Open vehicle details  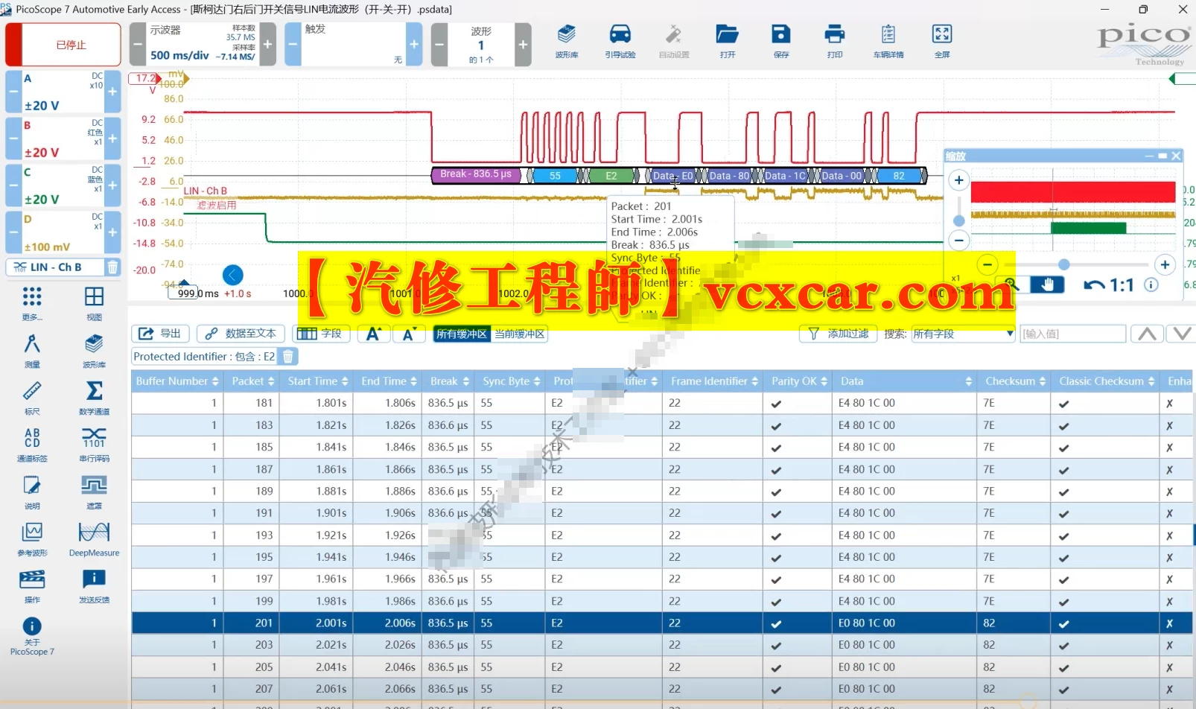coord(888,41)
